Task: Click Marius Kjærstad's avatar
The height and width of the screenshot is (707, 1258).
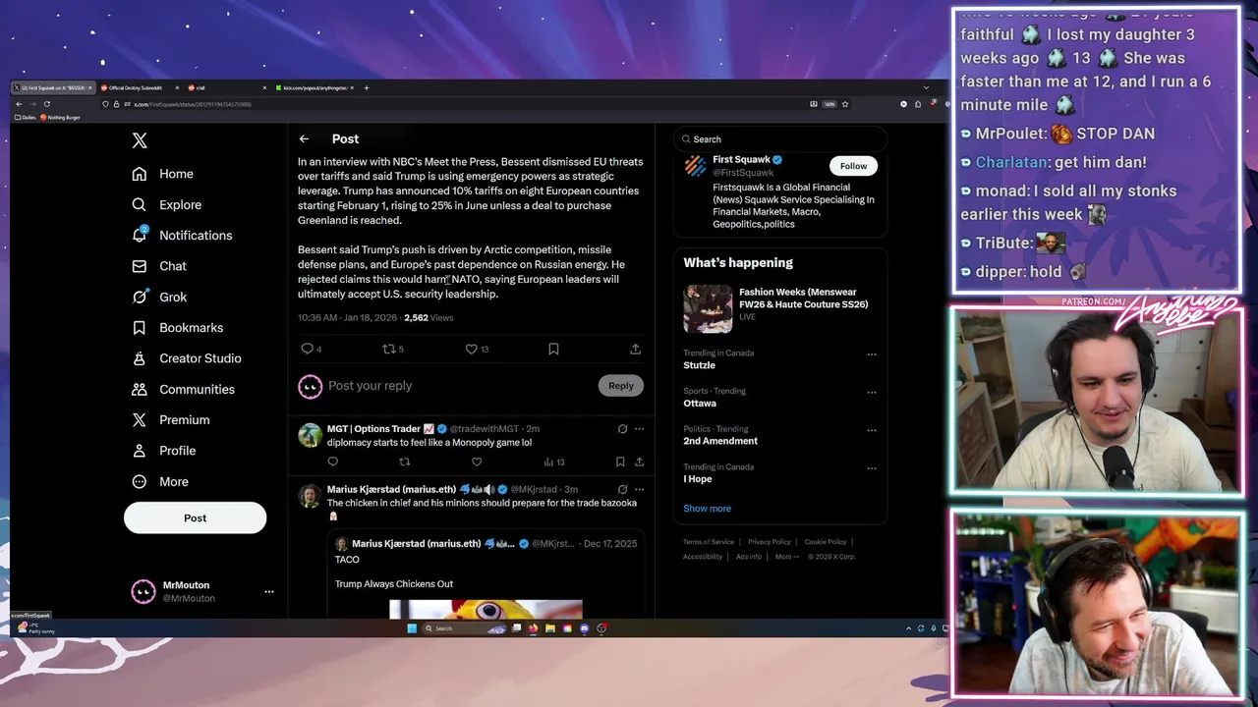Action: coord(310,496)
